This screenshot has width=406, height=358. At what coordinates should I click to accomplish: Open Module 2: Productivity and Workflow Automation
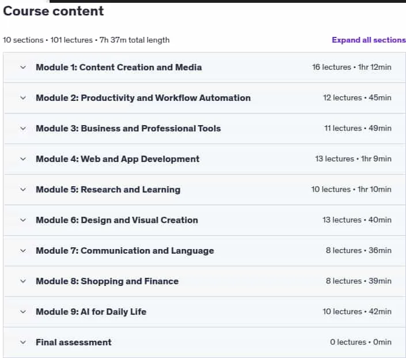point(143,98)
